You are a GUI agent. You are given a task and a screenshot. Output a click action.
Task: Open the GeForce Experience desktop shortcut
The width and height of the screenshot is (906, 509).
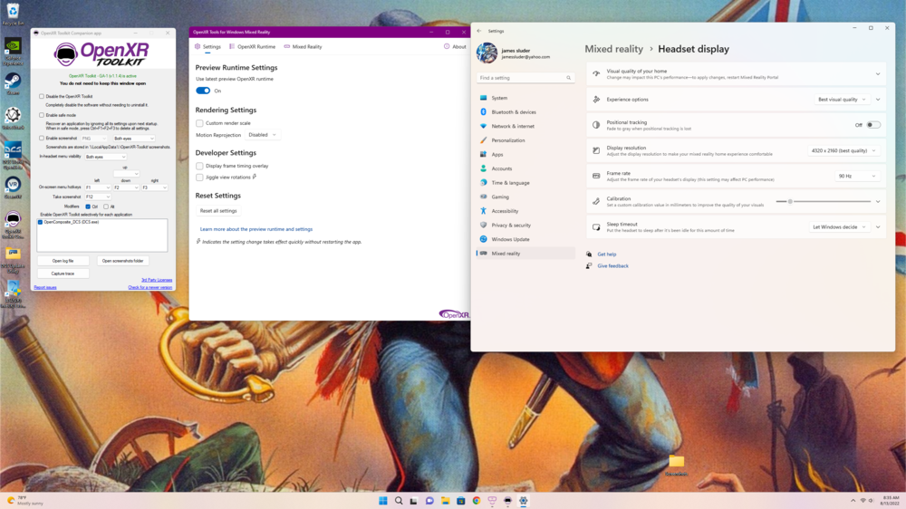click(x=13, y=52)
